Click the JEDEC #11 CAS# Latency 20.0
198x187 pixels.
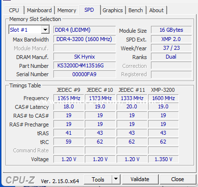[132, 106]
